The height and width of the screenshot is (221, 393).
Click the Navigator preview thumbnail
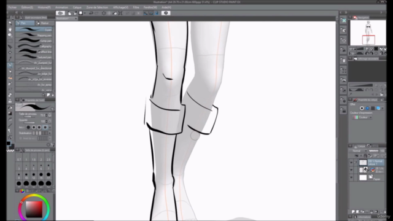click(x=368, y=33)
